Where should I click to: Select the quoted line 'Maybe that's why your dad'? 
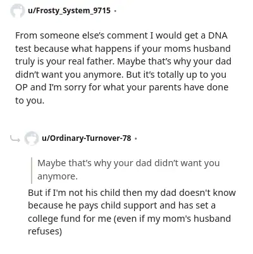[94, 163]
